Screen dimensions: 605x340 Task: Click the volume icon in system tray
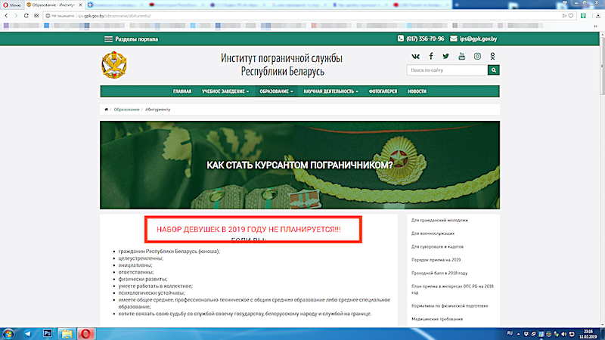tap(563, 334)
